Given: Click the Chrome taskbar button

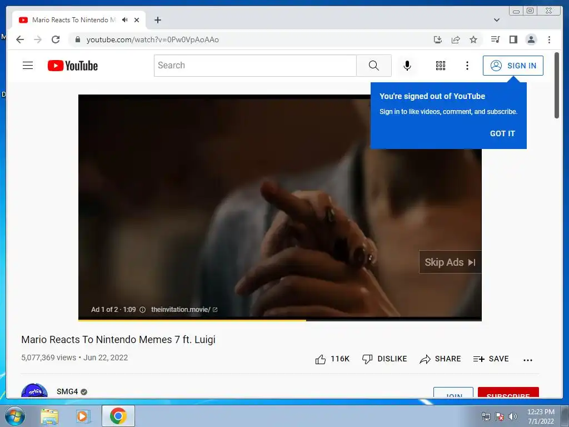Looking at the screenshot, I should click(x=118, y=416).
